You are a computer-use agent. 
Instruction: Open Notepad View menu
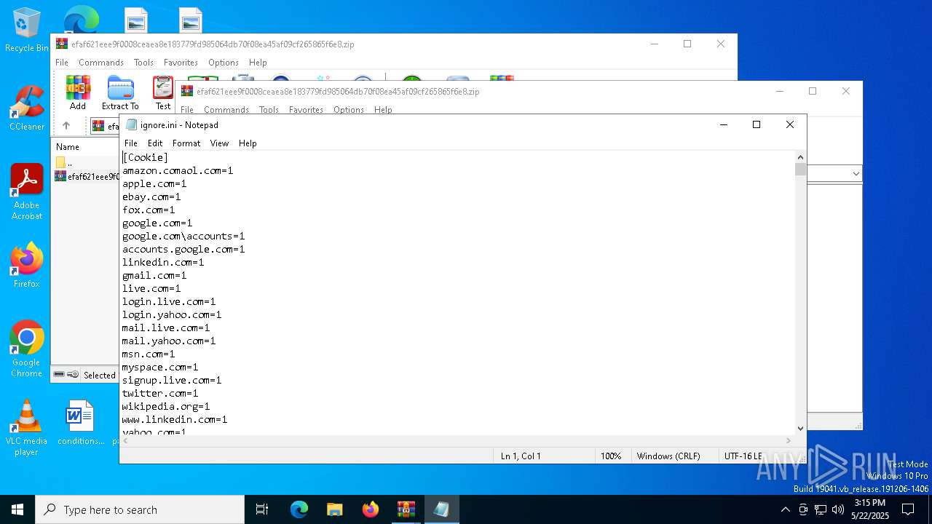tap(219, 143)
